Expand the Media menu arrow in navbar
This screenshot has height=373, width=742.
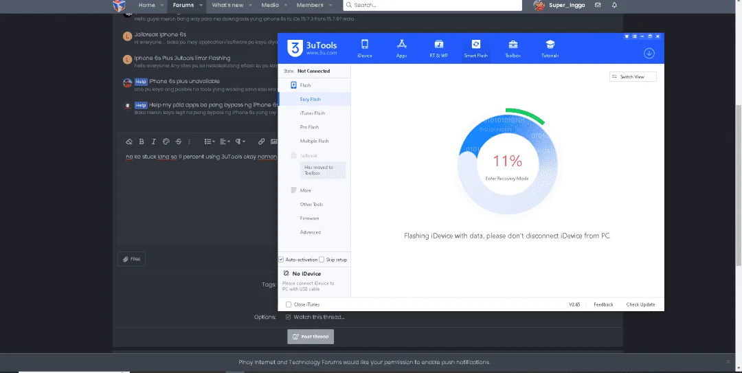pyautogui.click(x=286, y=5)
